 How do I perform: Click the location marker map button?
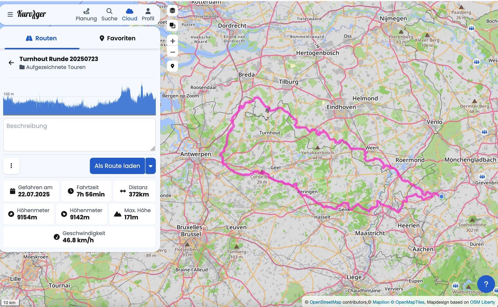[172, 66]
